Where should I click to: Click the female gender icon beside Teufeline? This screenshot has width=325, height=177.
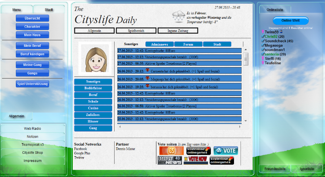pos(263,62)
